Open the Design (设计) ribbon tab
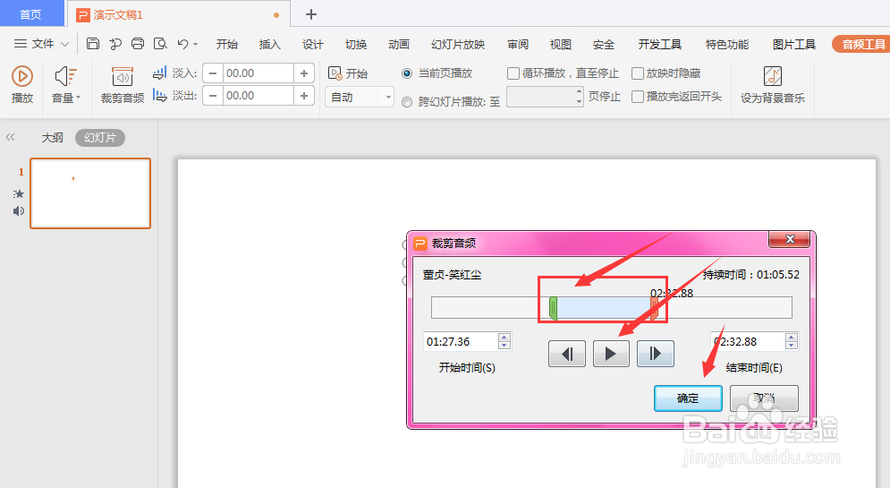The width and height of the screenshot is (890, 488). [x=313, y=44]
